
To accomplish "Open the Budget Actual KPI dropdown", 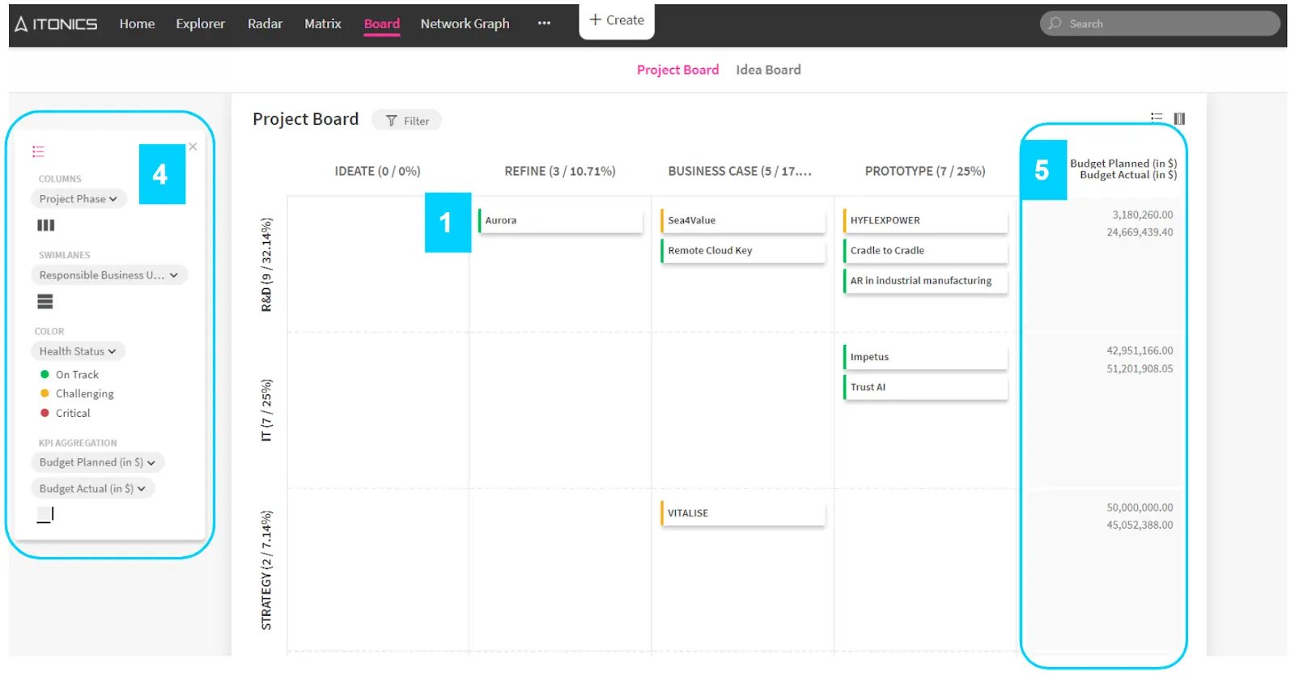I will pyautogui.click(x=92, y=489).
